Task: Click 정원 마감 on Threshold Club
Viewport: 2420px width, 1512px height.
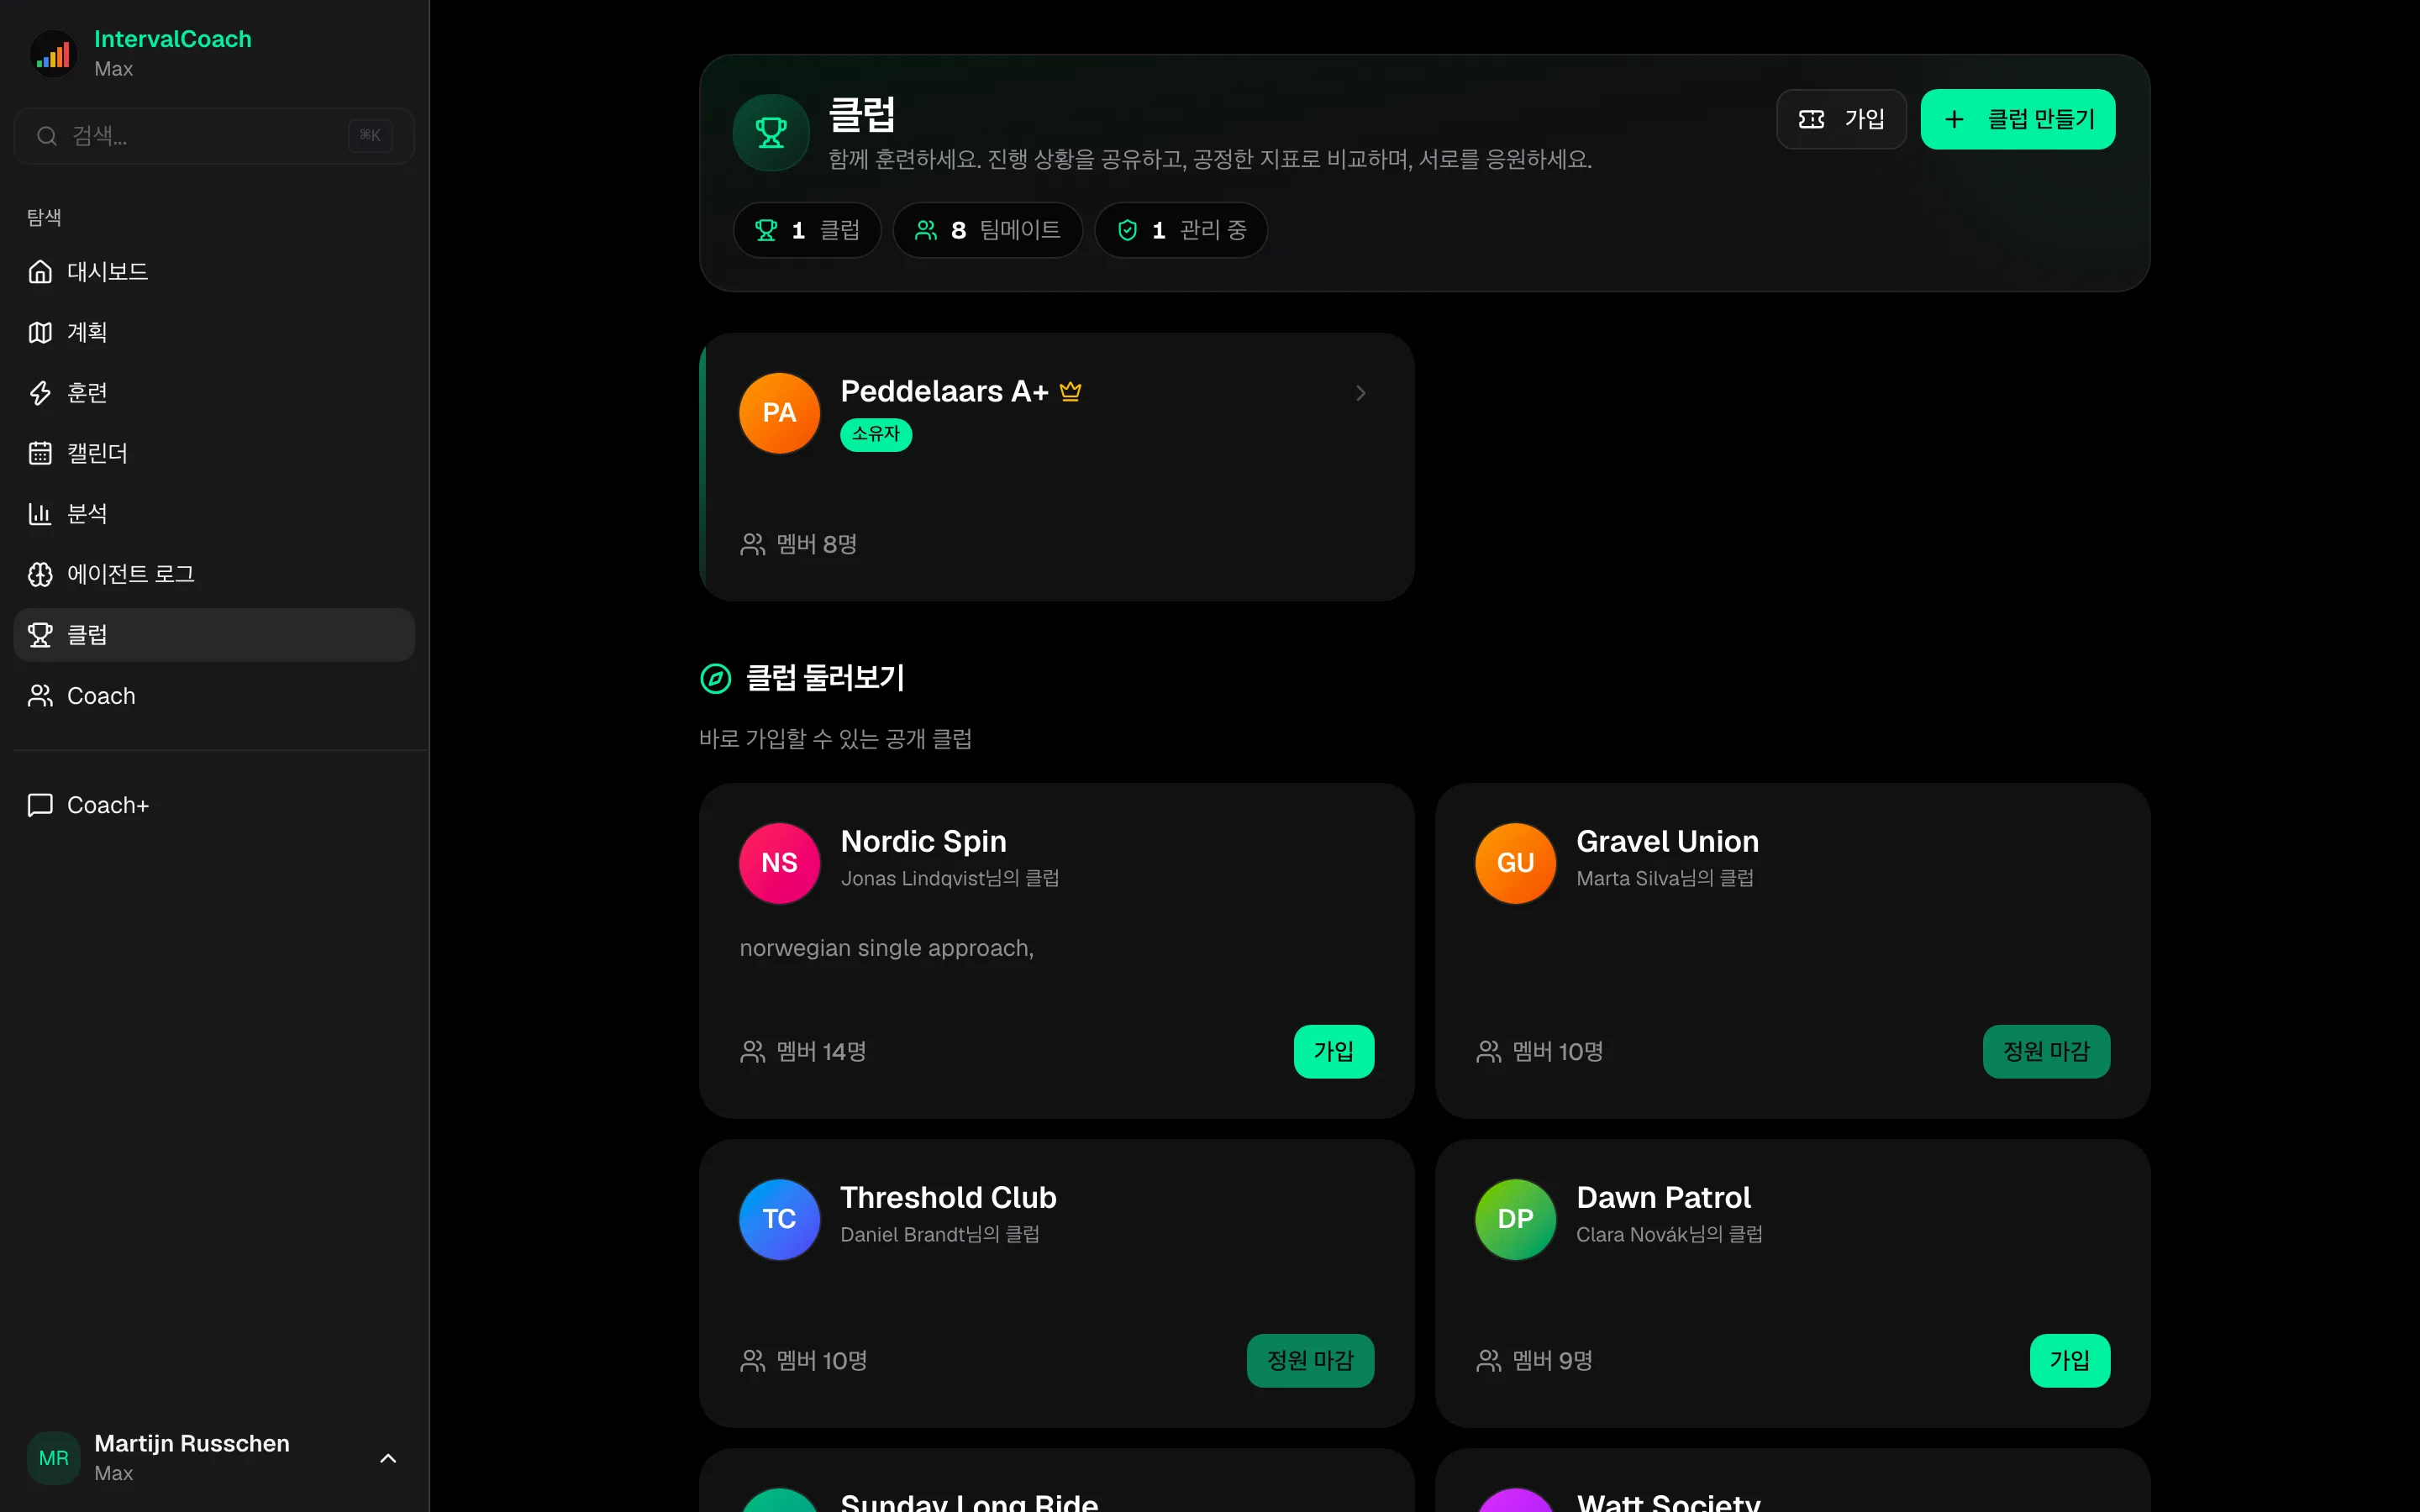Action: [1310, 1361]
